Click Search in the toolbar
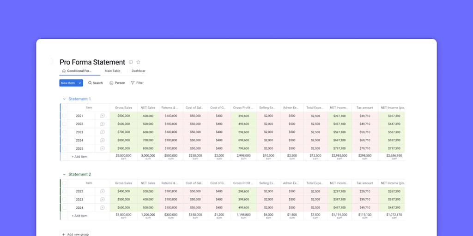473x236 pixels. coord(95,83)
